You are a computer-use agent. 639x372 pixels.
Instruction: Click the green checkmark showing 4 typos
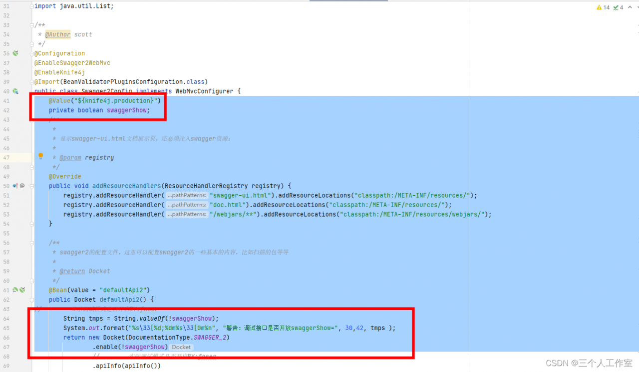click(616, 7)
